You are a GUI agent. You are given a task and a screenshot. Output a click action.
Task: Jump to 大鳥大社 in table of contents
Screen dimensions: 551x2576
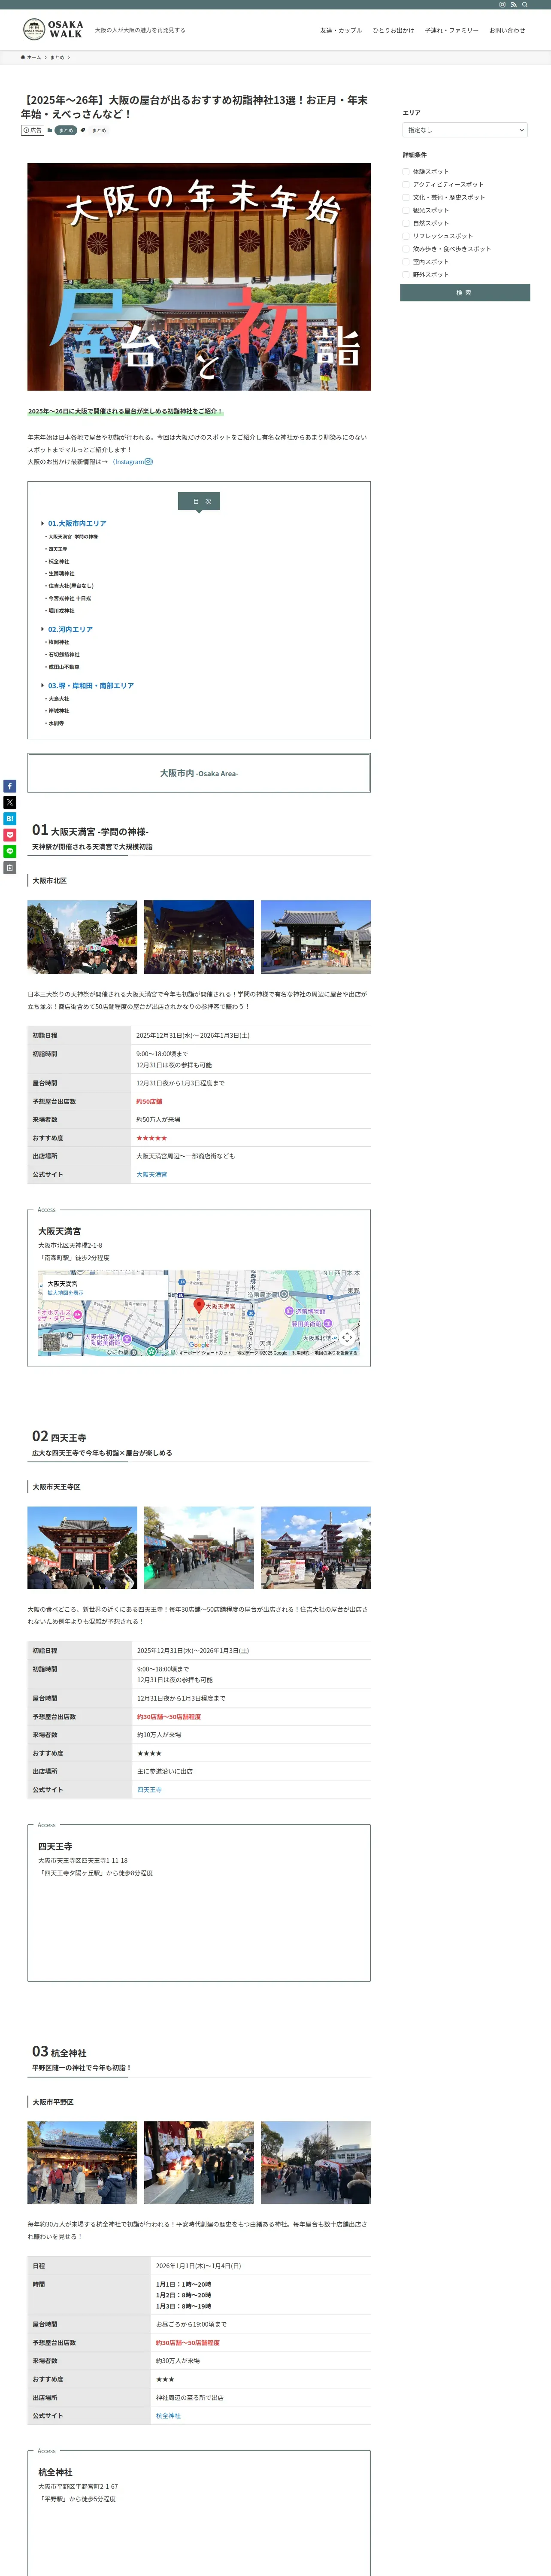[x=59, y=699]
